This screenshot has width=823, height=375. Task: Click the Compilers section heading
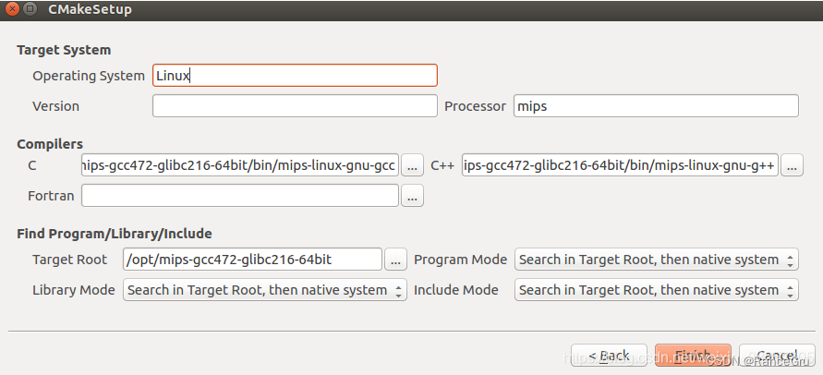coord(50,144)
